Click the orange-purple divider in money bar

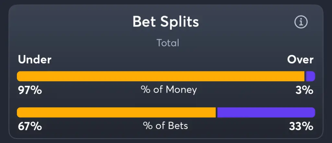[x=305, y=76]
